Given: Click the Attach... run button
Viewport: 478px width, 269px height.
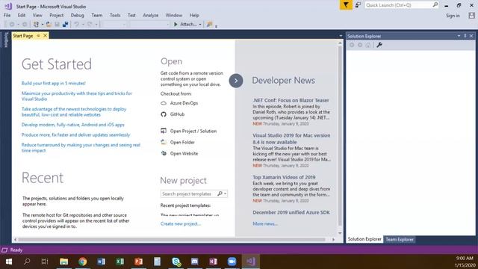Looking at the screenshot, I should point(185,25).
